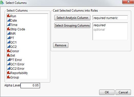The width and height of the screenshot is (134, 97).
Task: Click the red bar icon beside Strip Code
Action: coord(9,29)
